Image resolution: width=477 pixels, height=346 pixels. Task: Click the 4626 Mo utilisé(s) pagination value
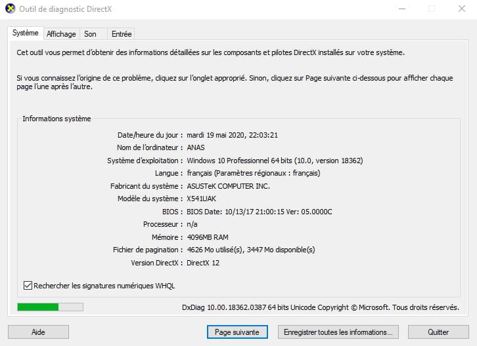[x=251, y=250]
